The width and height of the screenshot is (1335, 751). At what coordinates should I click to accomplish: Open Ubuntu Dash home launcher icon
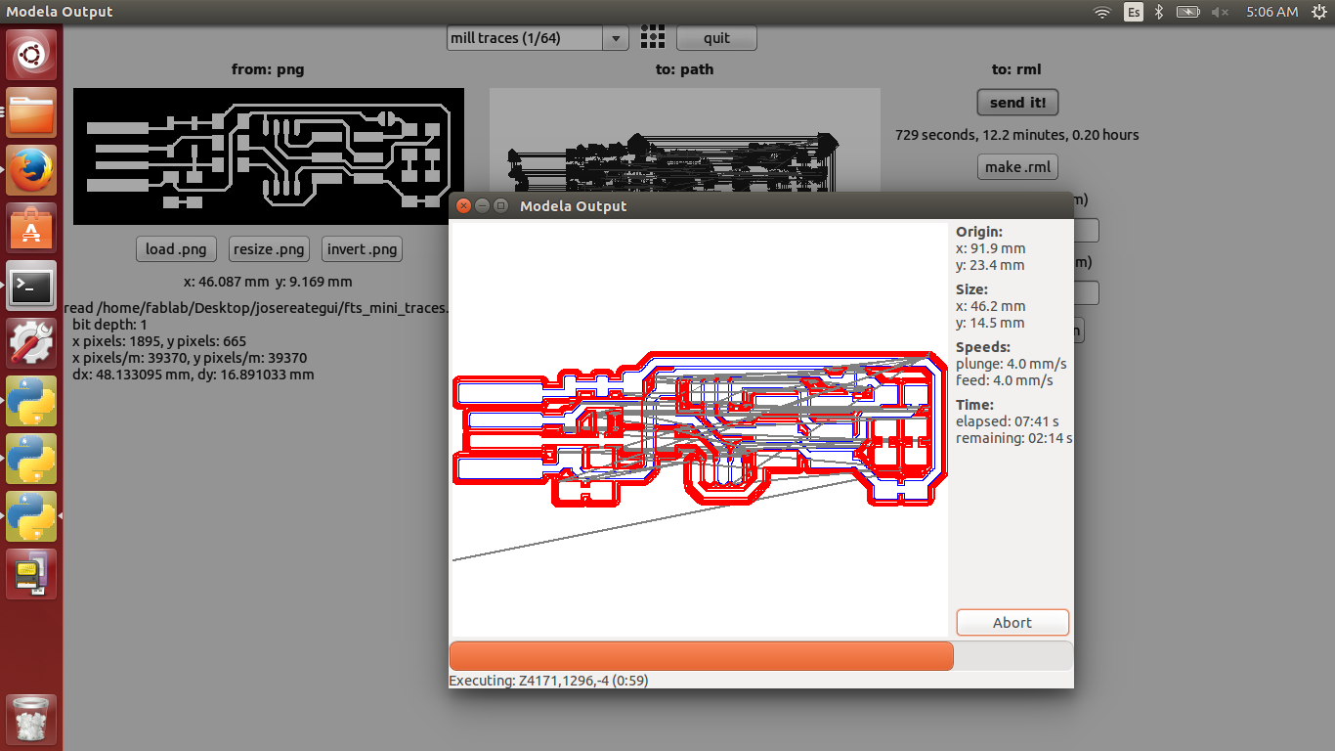click(31, 55)
